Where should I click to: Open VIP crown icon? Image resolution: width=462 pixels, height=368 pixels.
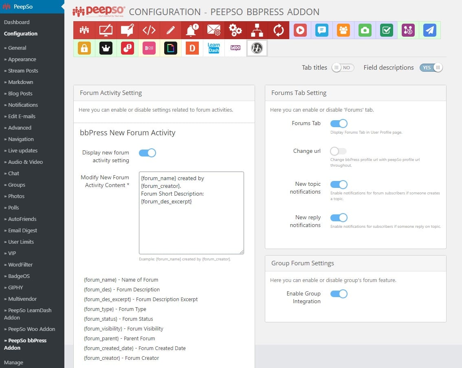tap(106, 48)
